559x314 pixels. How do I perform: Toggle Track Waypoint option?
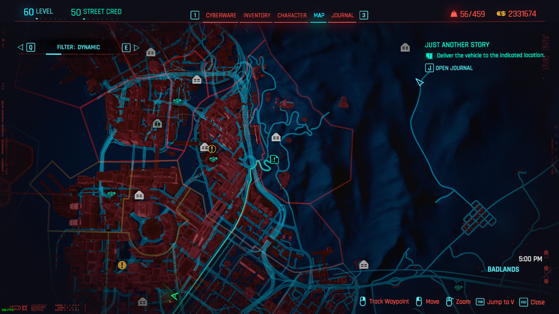coord(389,302)
